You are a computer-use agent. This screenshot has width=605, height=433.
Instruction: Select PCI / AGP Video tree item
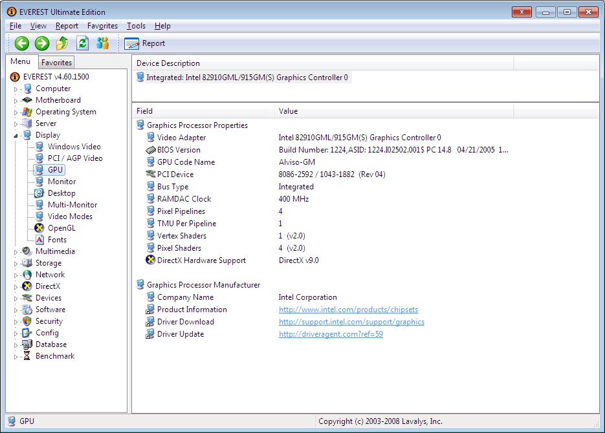75,158
